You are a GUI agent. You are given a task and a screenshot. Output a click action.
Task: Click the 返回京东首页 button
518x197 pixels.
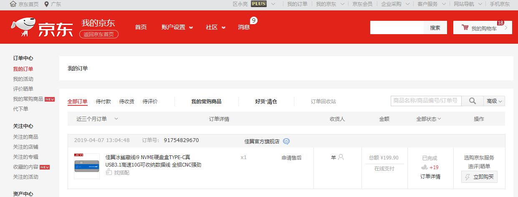pyautogui.click(x=99, y=34)
